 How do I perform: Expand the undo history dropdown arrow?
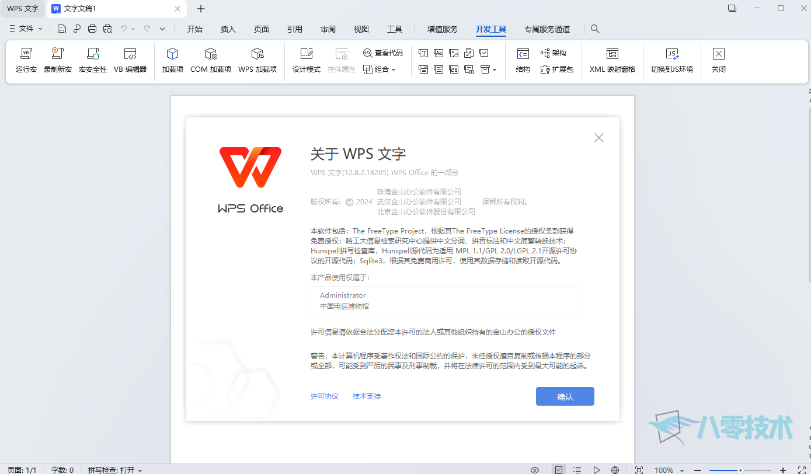133,29
